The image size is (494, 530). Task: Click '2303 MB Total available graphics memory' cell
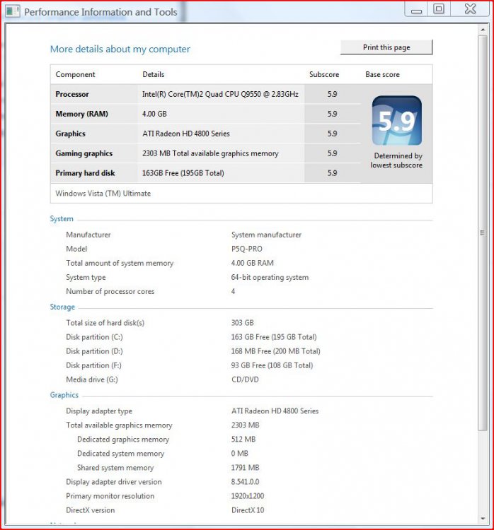click(210, 153)
